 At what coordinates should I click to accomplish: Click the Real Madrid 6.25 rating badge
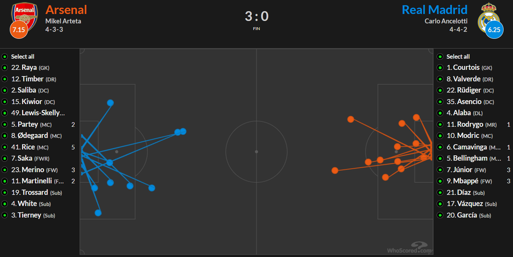[494, 30]
